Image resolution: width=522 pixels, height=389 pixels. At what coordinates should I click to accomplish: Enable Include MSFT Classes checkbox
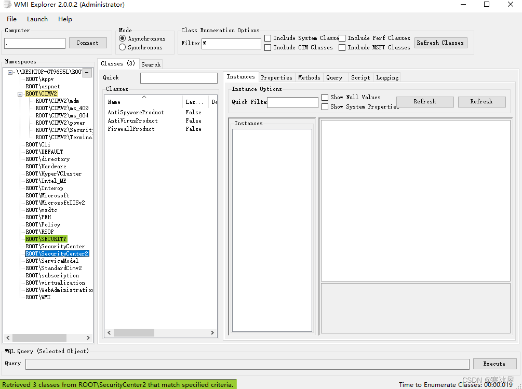tap(342, 48)
